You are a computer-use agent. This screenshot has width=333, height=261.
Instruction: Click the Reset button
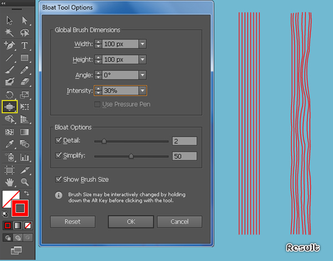point(73,222)
